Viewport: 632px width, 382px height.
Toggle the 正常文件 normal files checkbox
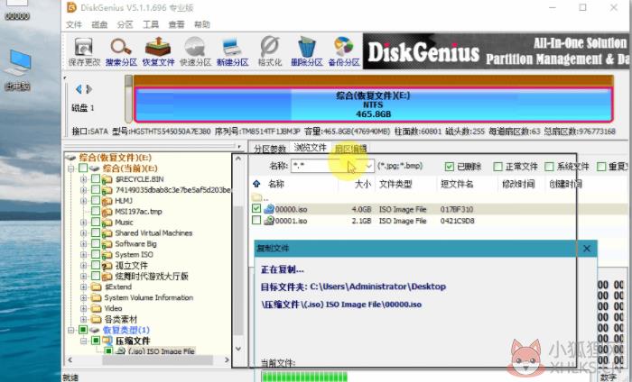coord(497,167)
